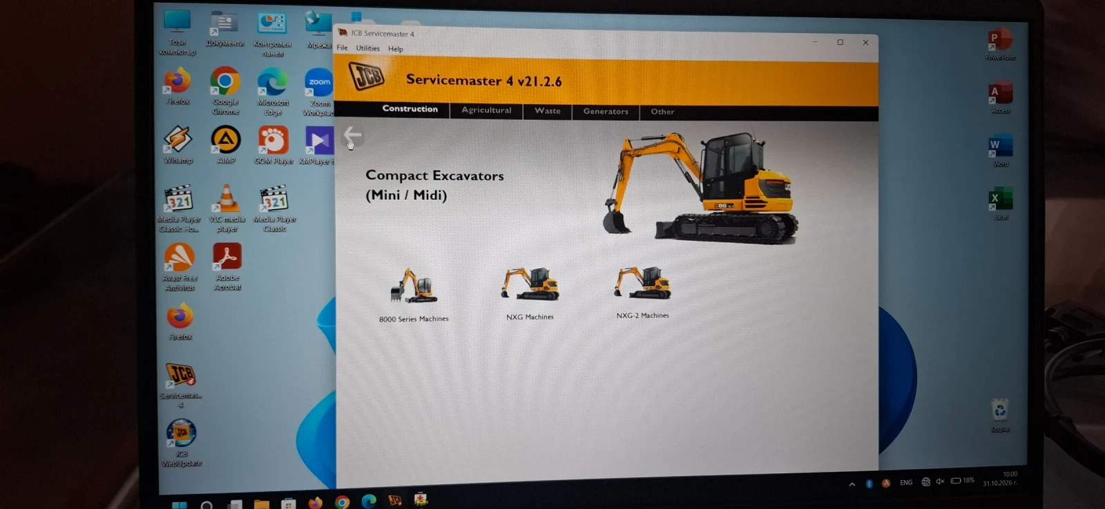Select the Word desktop shortcut
The width and height of the screenshot is (1105, 509).
coord(1000,151)
